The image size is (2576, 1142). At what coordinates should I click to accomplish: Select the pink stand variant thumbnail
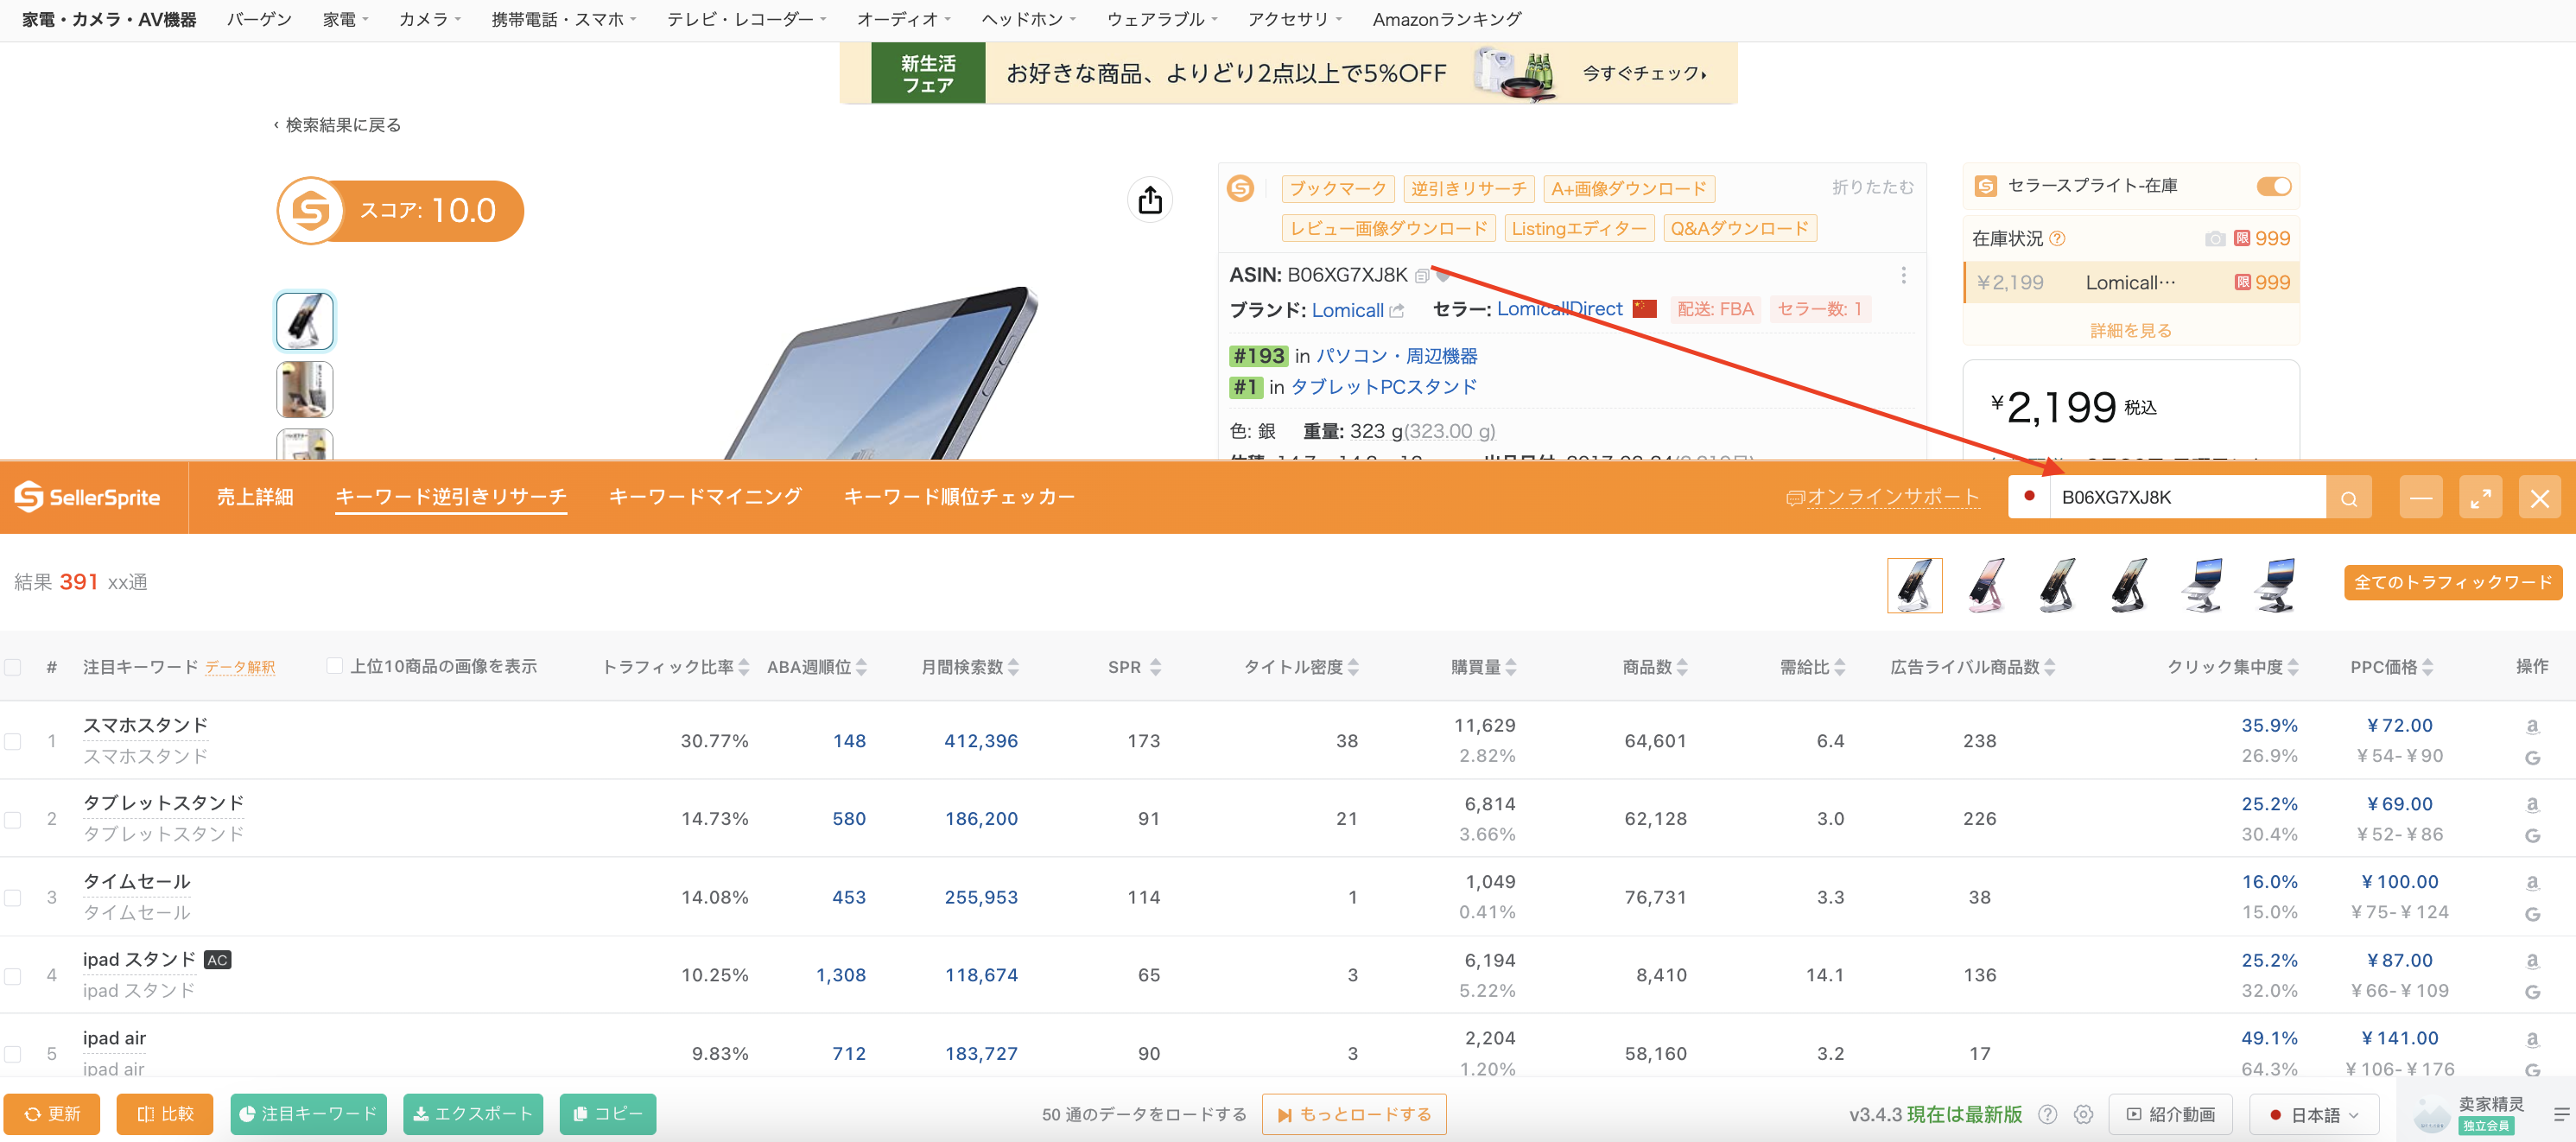click(x=1986, y=585)
